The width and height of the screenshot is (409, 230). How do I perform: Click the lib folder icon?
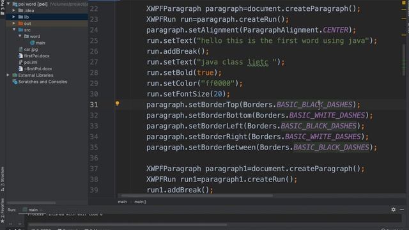[20, 17]
